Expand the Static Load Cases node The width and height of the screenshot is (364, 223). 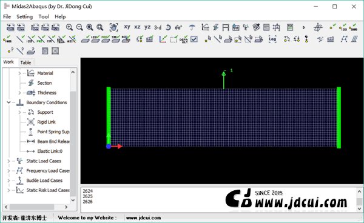coord(8,161)
